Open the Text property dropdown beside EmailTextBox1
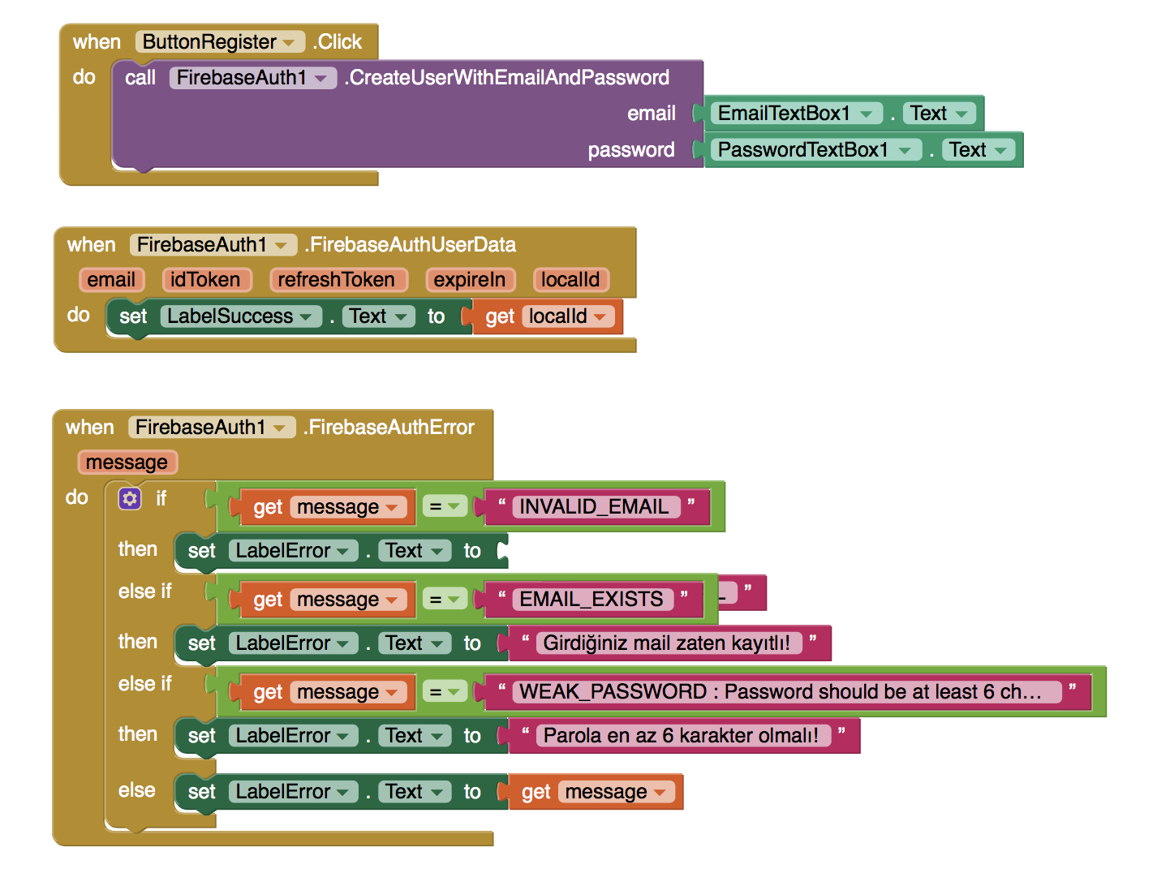Screen dimensions: 1170x886 (939, 114)
